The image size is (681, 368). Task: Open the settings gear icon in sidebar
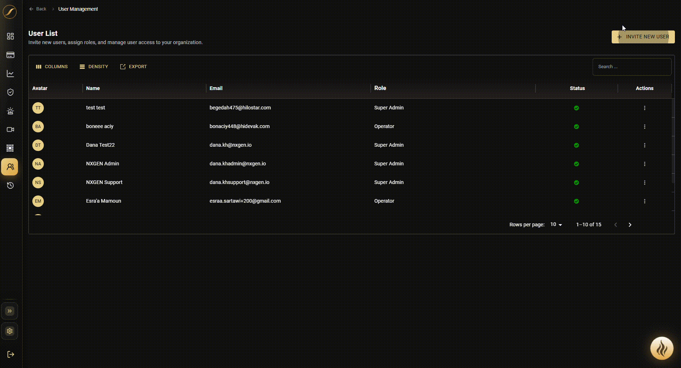(10, 331)
